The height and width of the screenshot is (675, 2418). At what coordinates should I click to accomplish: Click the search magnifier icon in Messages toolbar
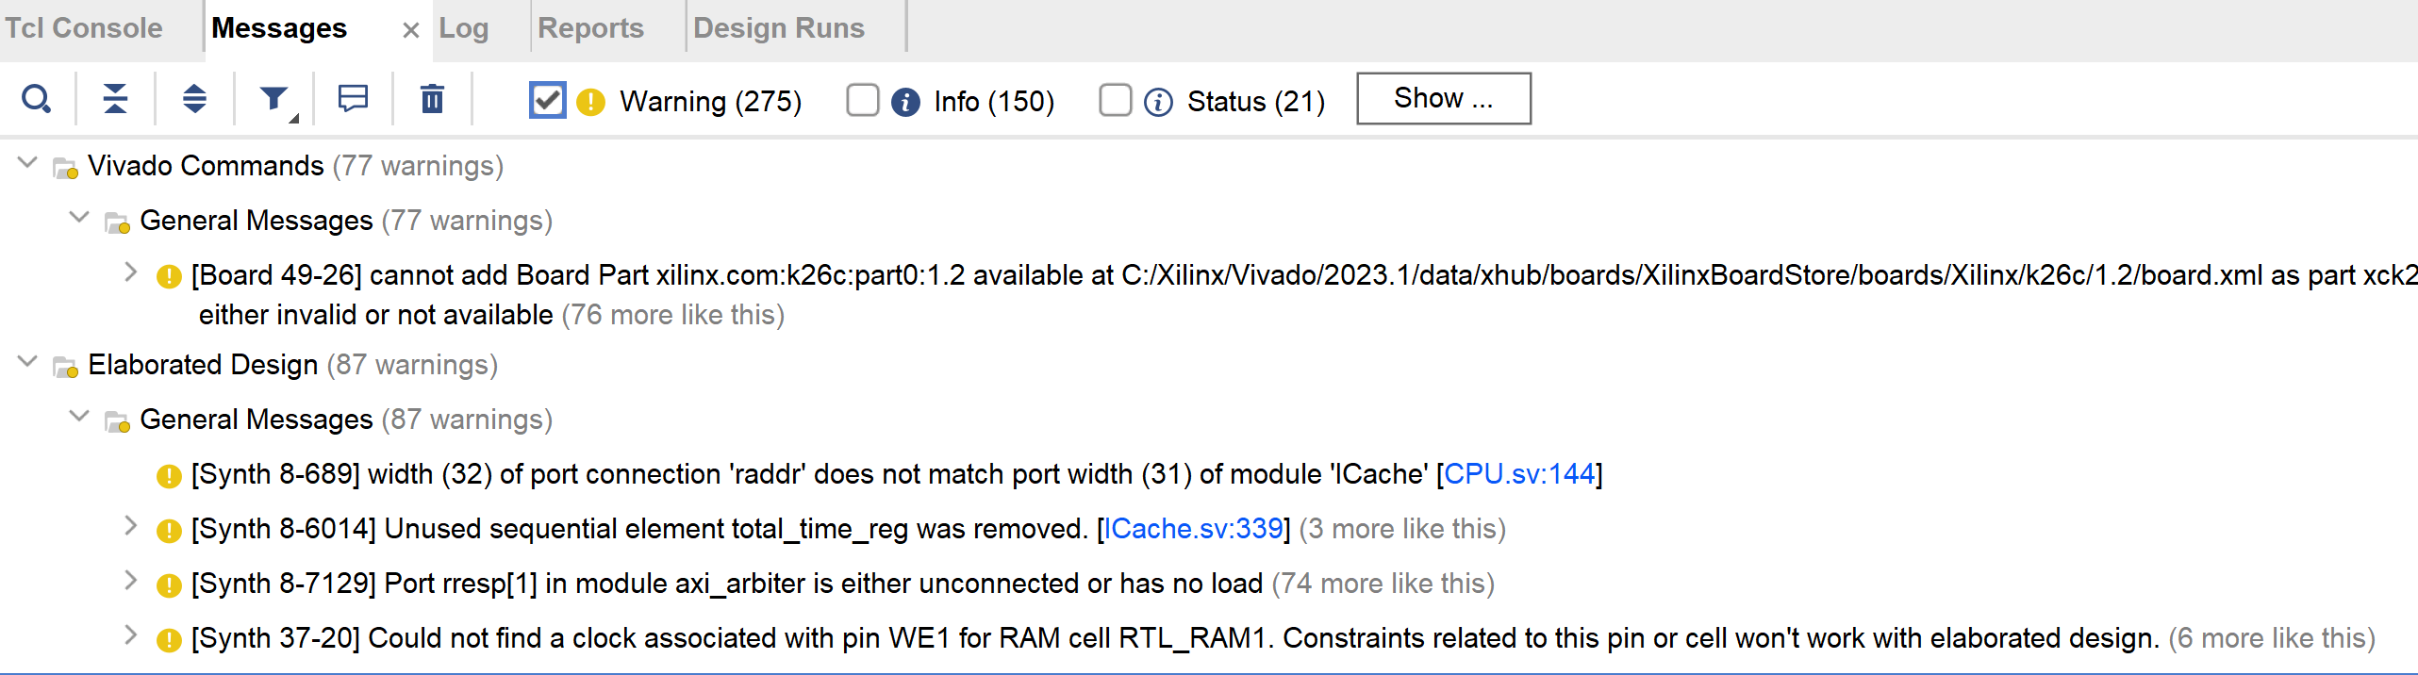tap(36, 99)
